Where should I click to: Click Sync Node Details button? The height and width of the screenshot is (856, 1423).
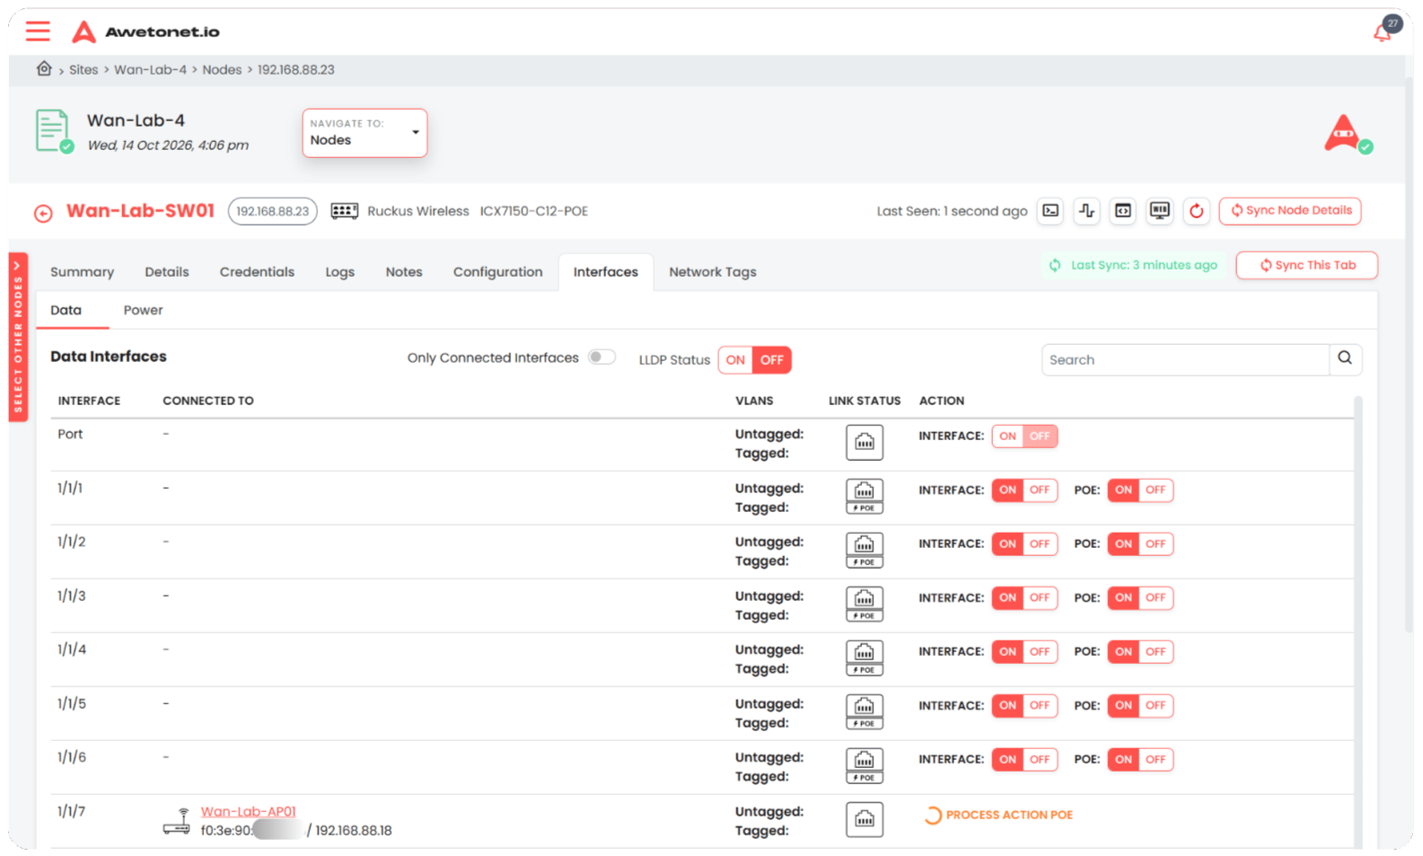tap(1290, 211)
